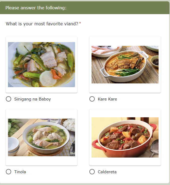
Task: Mark the Caldereta radio button
Action: [x=92, y=172]
